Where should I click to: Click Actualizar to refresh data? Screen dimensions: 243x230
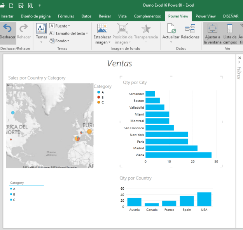click(171, 29)
